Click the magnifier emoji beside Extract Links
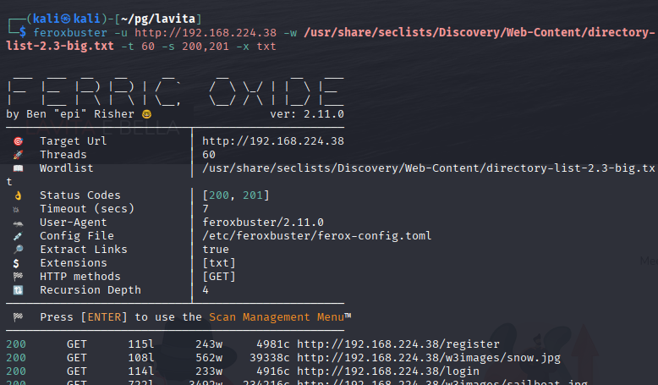The image size is (658, 385). (18, 250)
